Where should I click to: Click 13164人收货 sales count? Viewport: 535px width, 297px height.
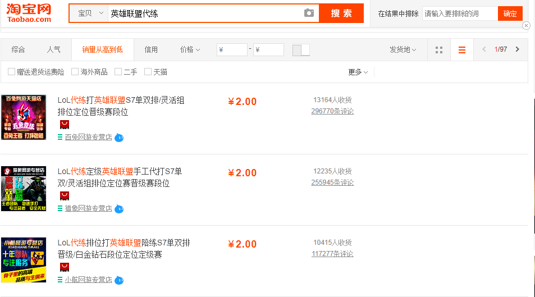coord(332,100)
